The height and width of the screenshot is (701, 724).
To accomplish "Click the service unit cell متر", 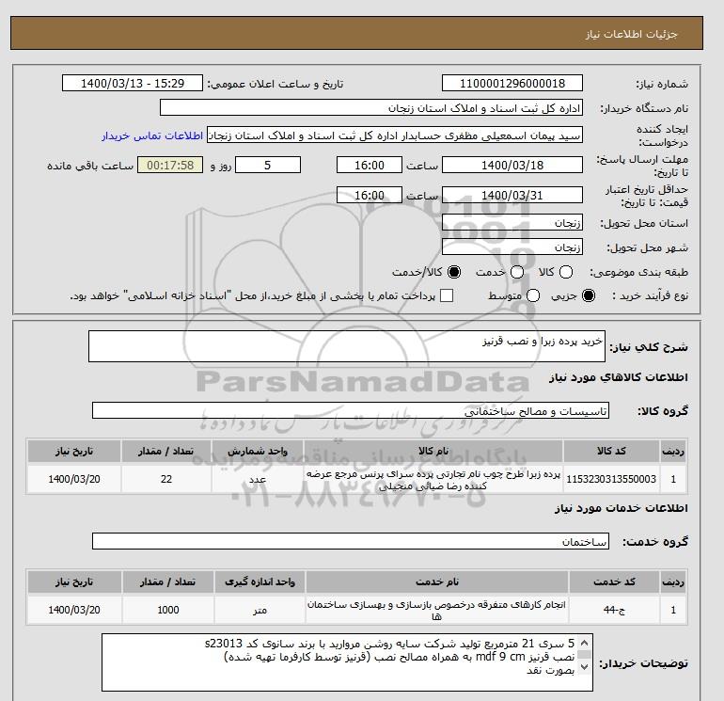I will pos(260,610).
